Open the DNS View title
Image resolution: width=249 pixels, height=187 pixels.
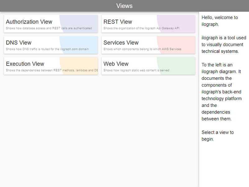click(x=19, y=43)
